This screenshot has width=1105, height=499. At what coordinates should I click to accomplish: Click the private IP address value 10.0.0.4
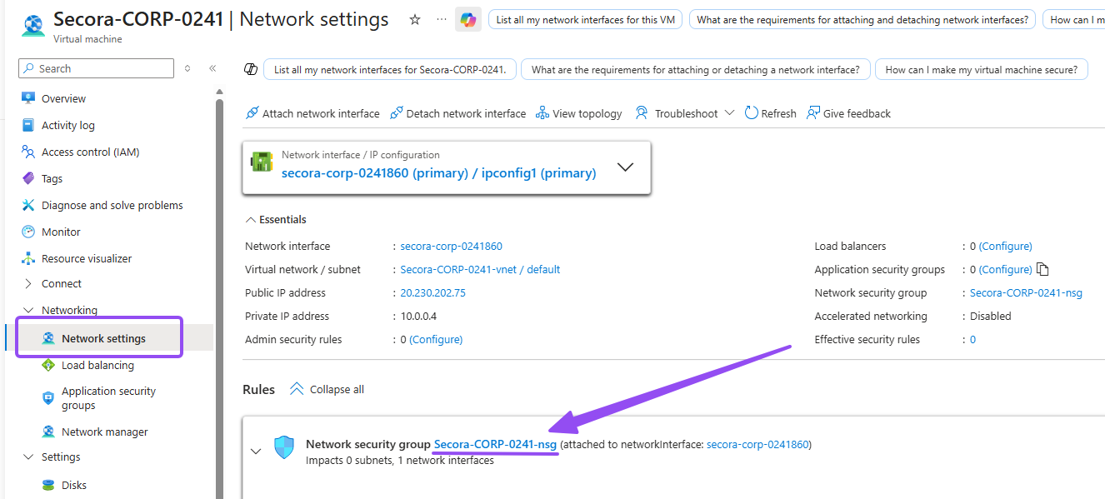coord(418,316)
